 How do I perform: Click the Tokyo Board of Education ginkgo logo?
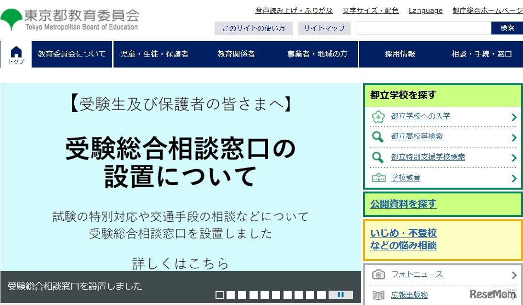pos(11,19)
